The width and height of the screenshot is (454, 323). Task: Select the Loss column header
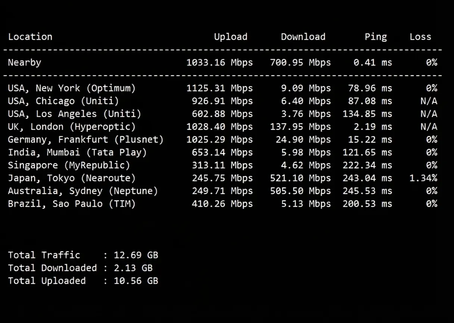[x=420, y=37]
